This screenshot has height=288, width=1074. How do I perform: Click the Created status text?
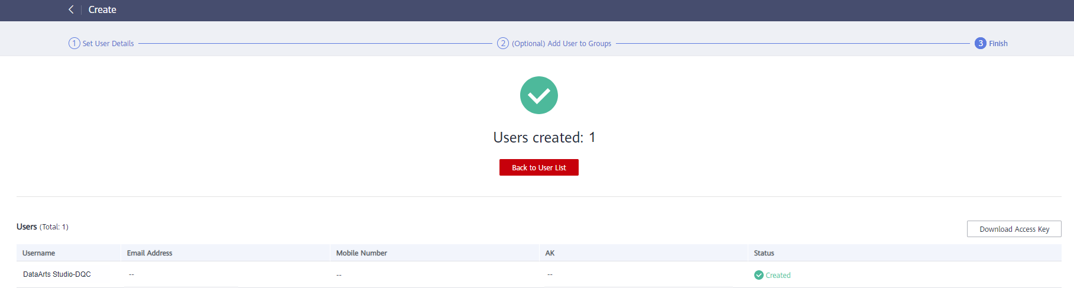(778, 275)
